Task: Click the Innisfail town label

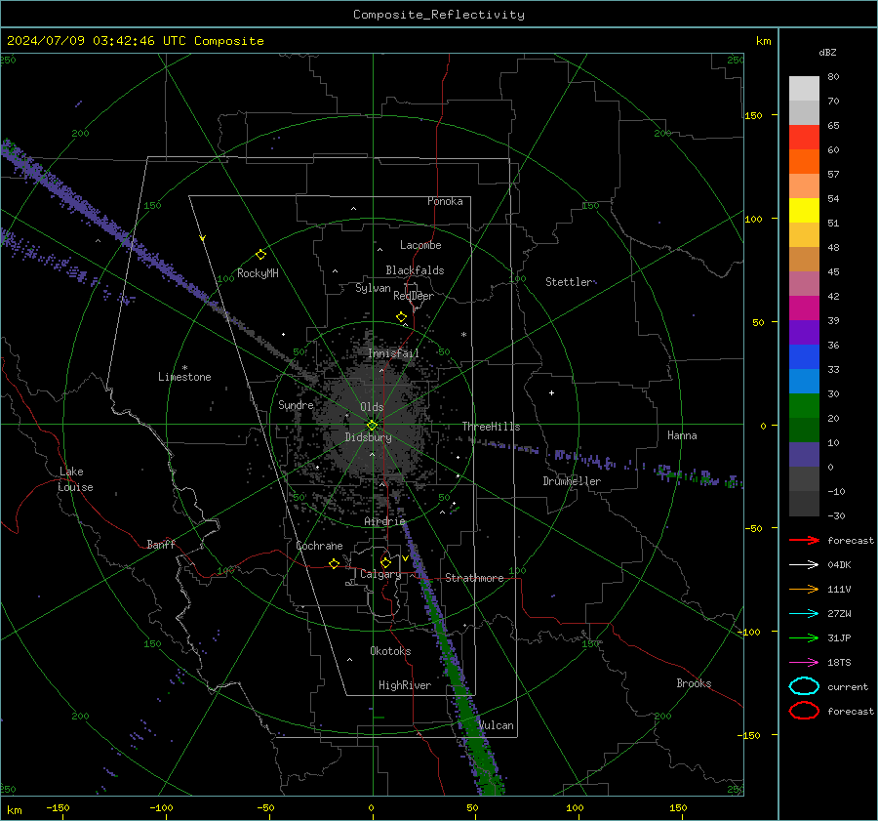Action: (x=393, y=353)
